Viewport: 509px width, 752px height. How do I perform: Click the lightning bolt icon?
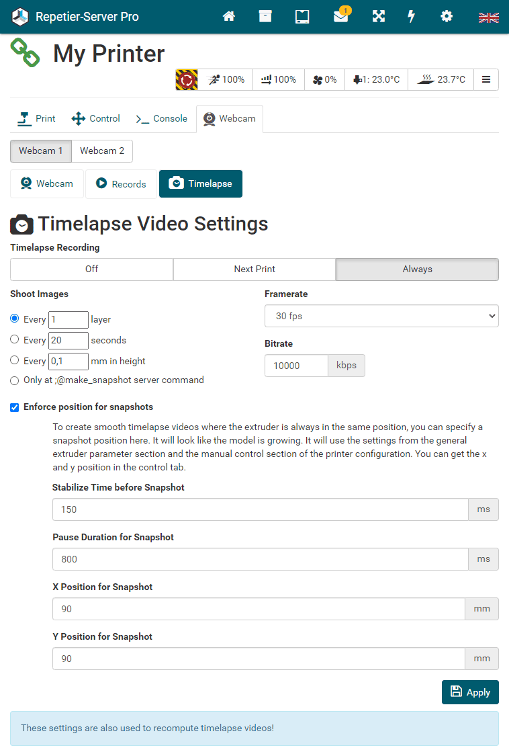click(412, 17)
